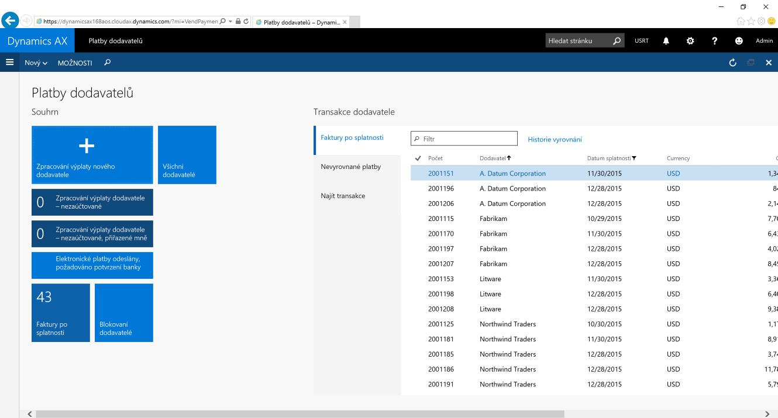Click the Dynamics AX home logo
The width and height of the screenshot is (778, 418).
tap(37, 41)
